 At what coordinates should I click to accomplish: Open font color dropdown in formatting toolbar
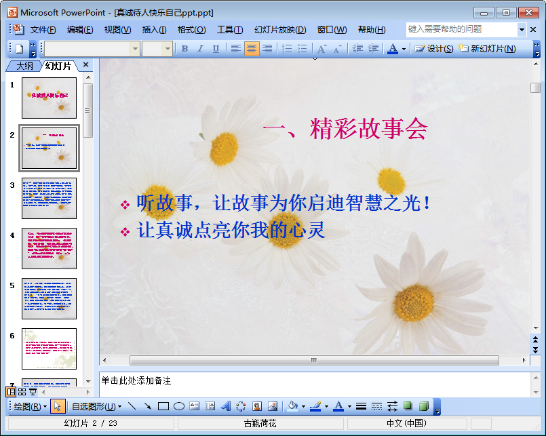coord(404,49)
